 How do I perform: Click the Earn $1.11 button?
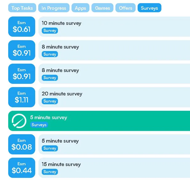coord(22,97)
